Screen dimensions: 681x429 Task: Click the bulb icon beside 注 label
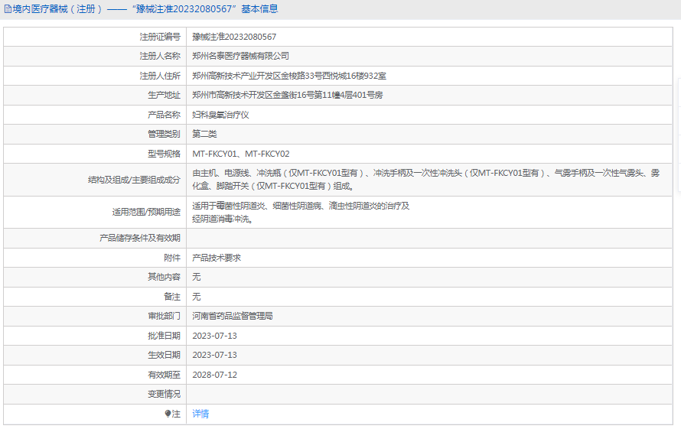168,414
